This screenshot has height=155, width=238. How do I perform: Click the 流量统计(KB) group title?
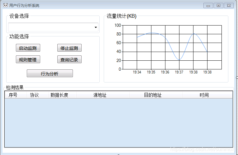[x=121, y=16]
